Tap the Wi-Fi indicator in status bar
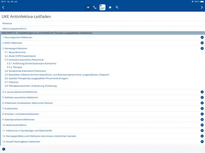This screenshot has height=153, width=205. point(192,1)
